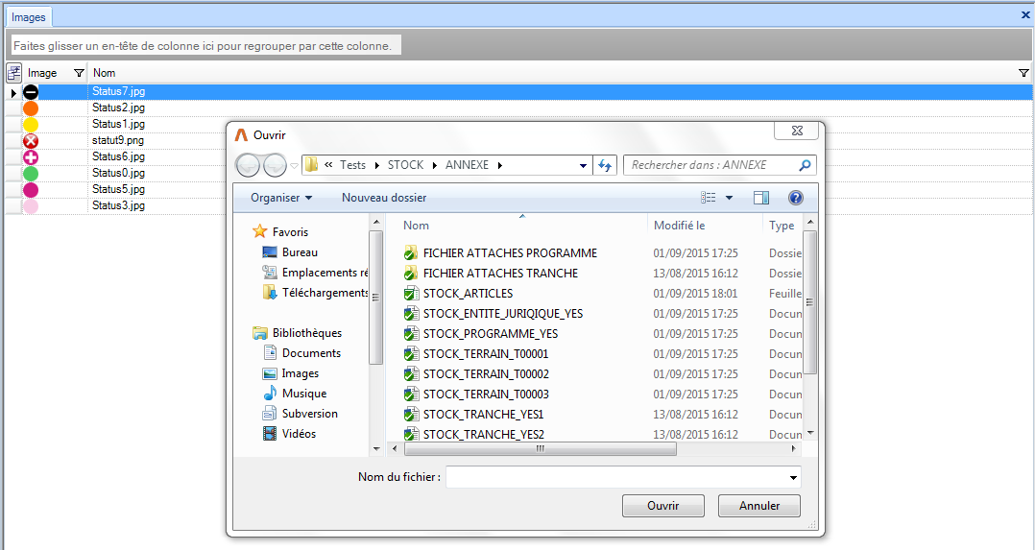Click the orange Status2 color circle
The height and width of the screenshot is (550, 1035).
31,108
